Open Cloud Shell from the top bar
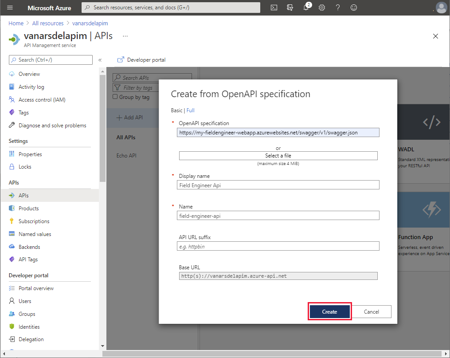The height and width of the screenshot is (358, 450). click(x=274, y=8)
